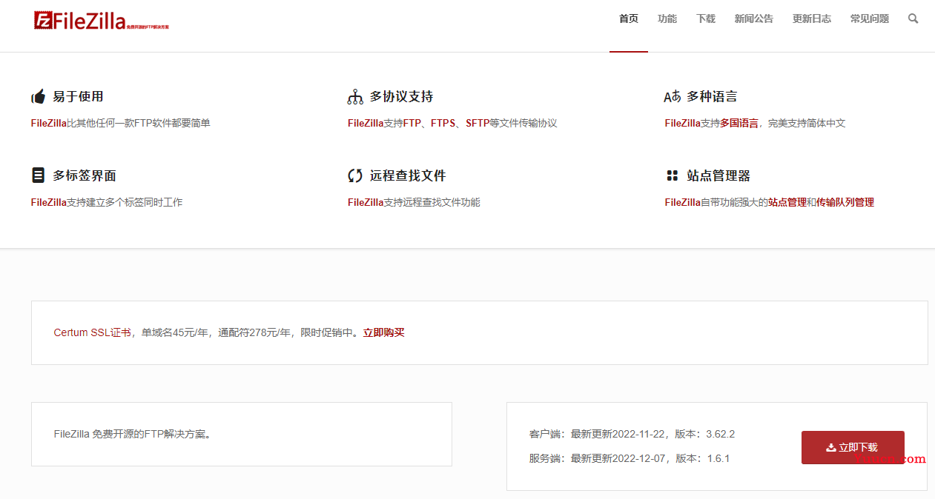
Task: Open the Certum SSL证书 link
Action: [93, 332]
